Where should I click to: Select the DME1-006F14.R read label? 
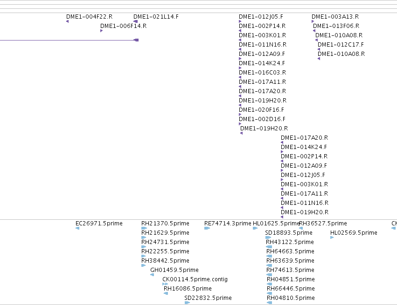click(x=123, y=26)
